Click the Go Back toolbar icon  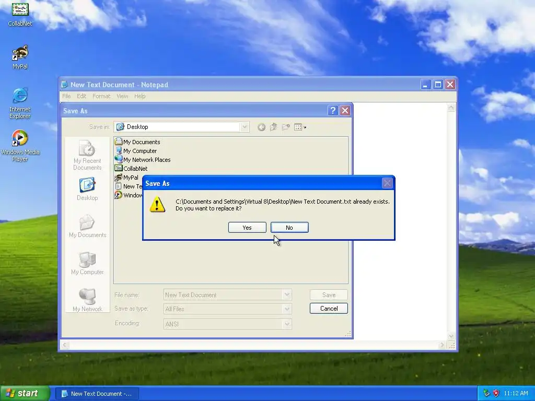pos(261,127)
